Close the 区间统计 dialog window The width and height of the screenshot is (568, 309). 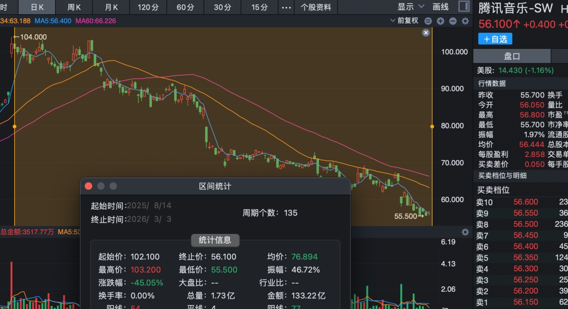(88, 186)
